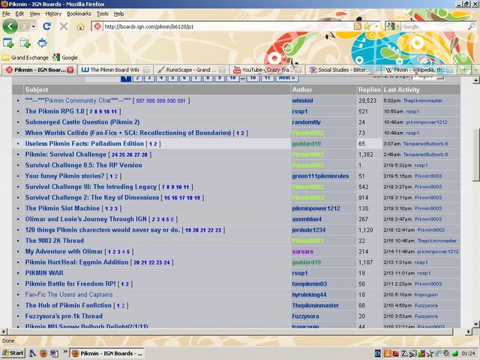Open a new window toolbar icon

tap(8, 43)
